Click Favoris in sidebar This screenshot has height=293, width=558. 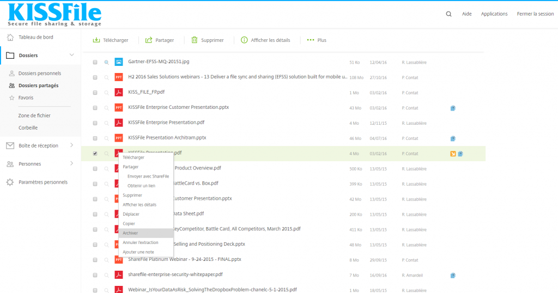coord(26,97)
